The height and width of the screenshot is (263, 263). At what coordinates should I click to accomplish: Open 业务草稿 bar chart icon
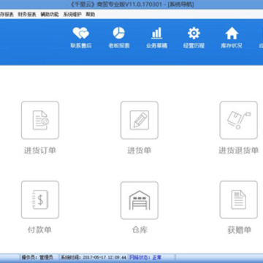point(156,33)
